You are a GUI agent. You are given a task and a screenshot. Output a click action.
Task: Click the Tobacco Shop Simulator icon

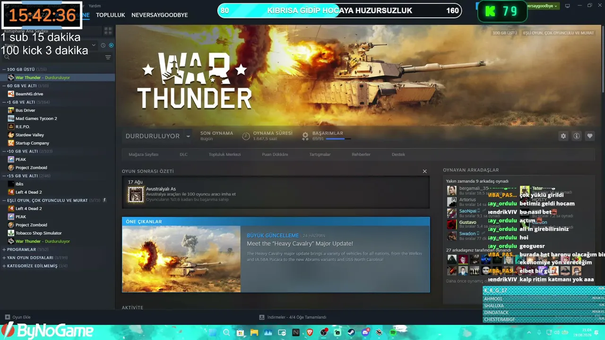click(11, 233)
